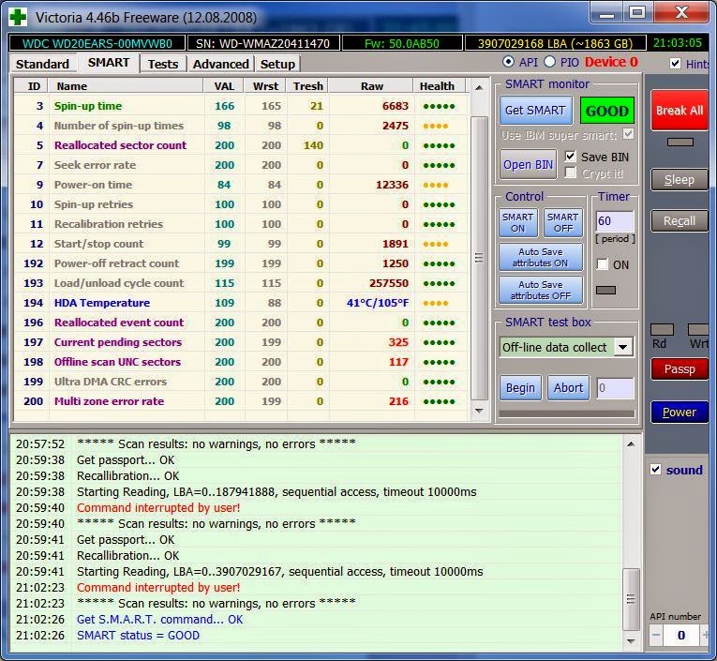Click the SMART table scroll up arrow
Screen dimensions: 717x661
coord(479,87)
